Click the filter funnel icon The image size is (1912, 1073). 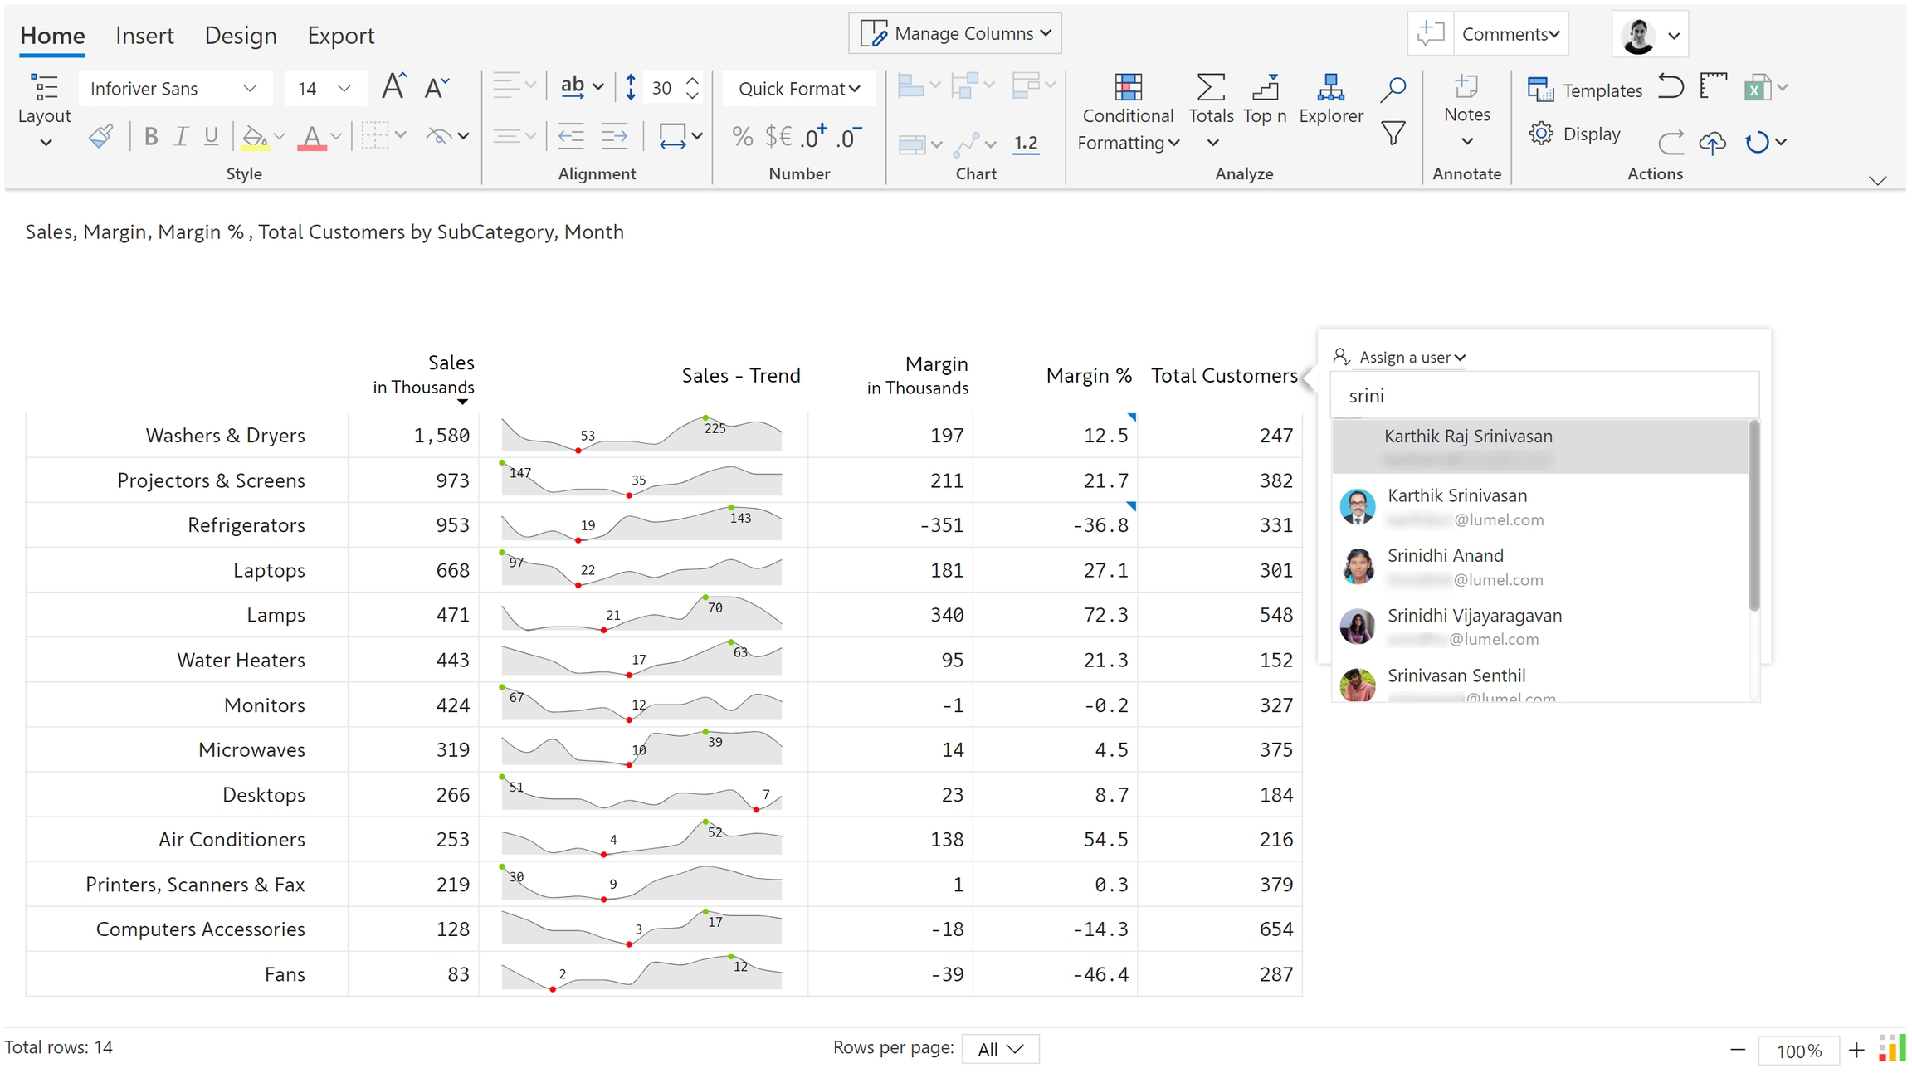pyautogui.click(x=1393, y=133)
